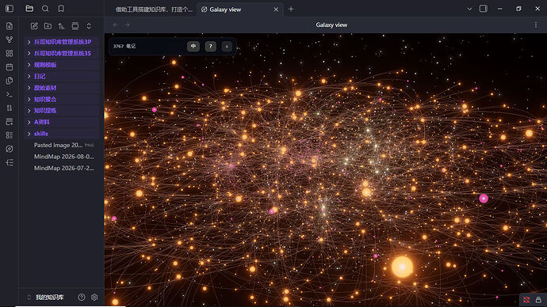Click the binary 01/10 ribbon icon
The width and height of the screenshot is (547, 307).
pos(10,108)
